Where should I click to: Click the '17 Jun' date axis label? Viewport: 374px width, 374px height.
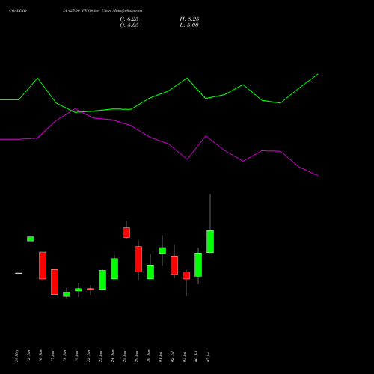click(x=53, y=356)
